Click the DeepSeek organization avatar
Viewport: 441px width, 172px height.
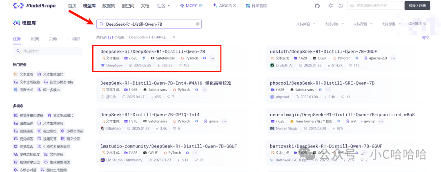pyautogui.click(x=102, y=65)
